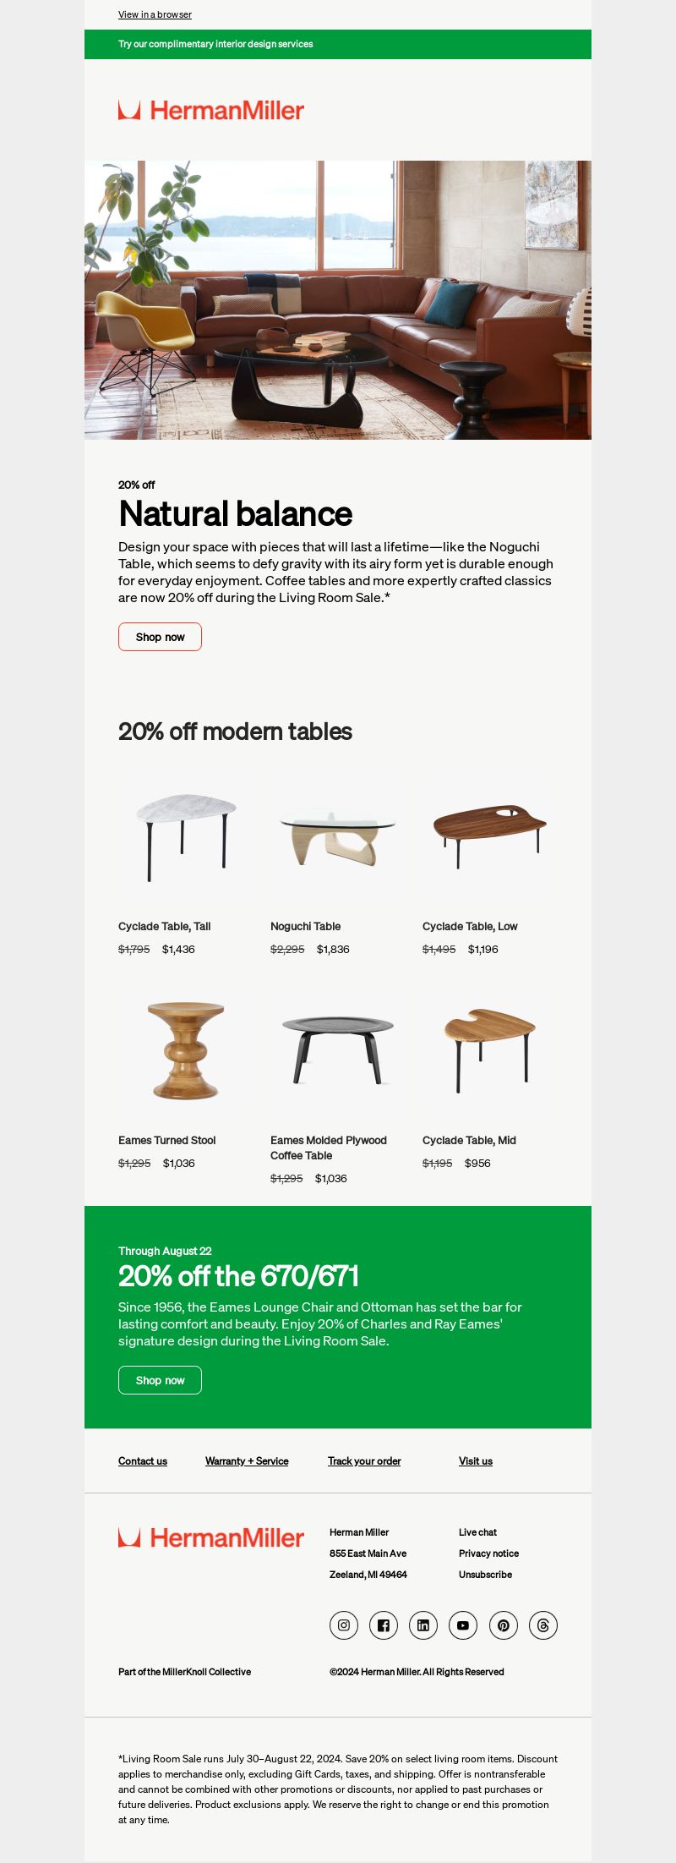Click the footer Herman Miller logo
This screenshot has height=1863, width=676.
[x=211, y=1537]
